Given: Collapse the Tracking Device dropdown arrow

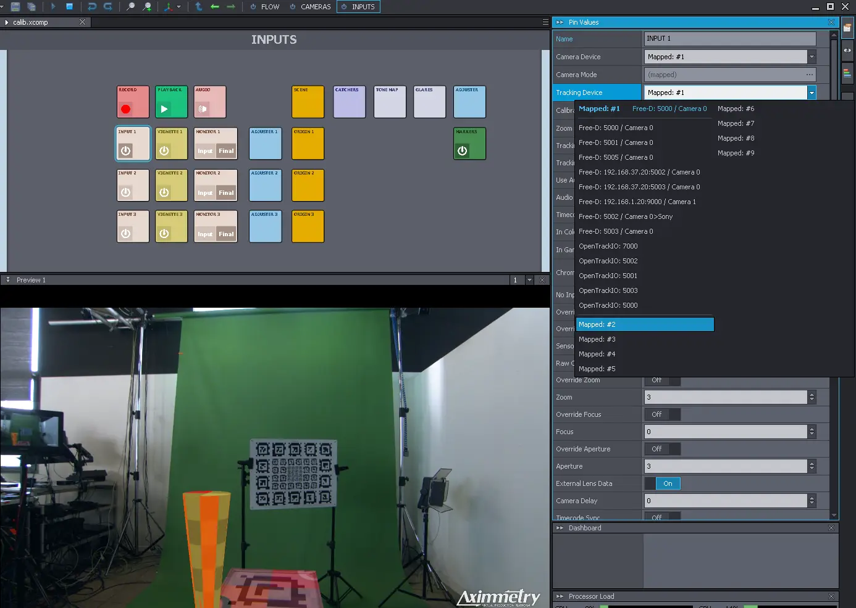Looking at the screenshot, I should coord(812,92).
